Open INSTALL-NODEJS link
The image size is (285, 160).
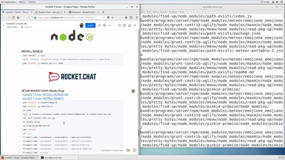53,99
